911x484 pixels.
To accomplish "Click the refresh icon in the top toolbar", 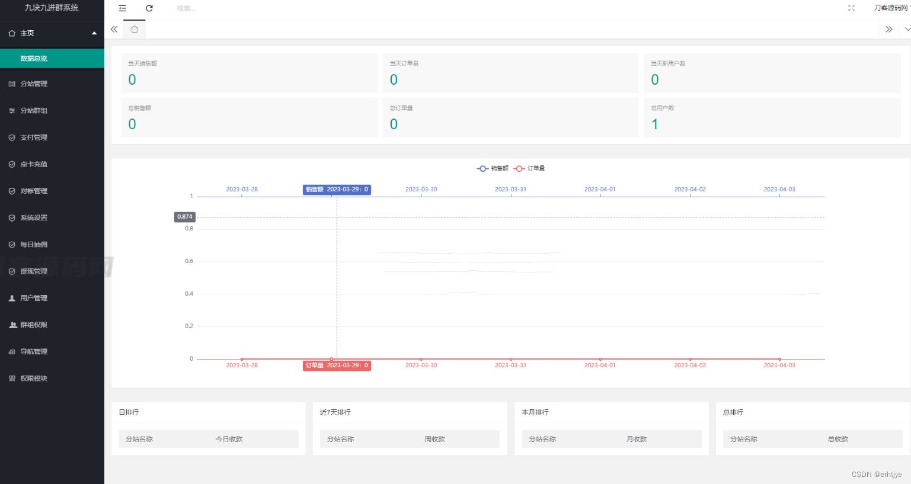I will coord(149,8).
